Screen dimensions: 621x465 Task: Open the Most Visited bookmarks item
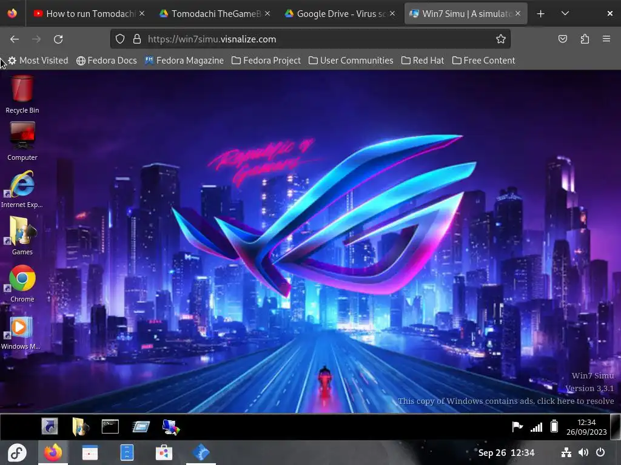click(38, 61)
